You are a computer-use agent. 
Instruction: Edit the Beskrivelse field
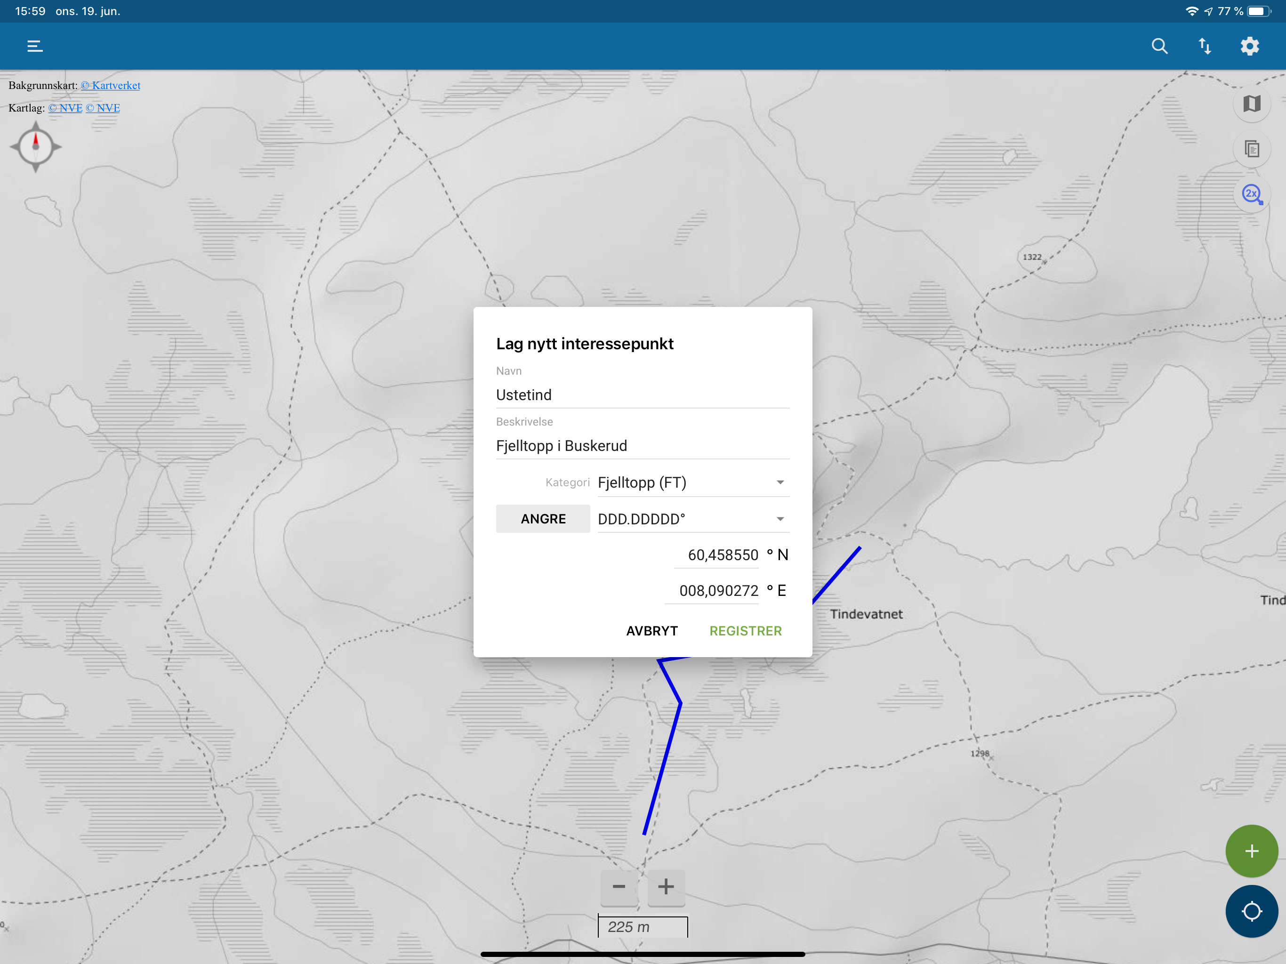[643, 446]
